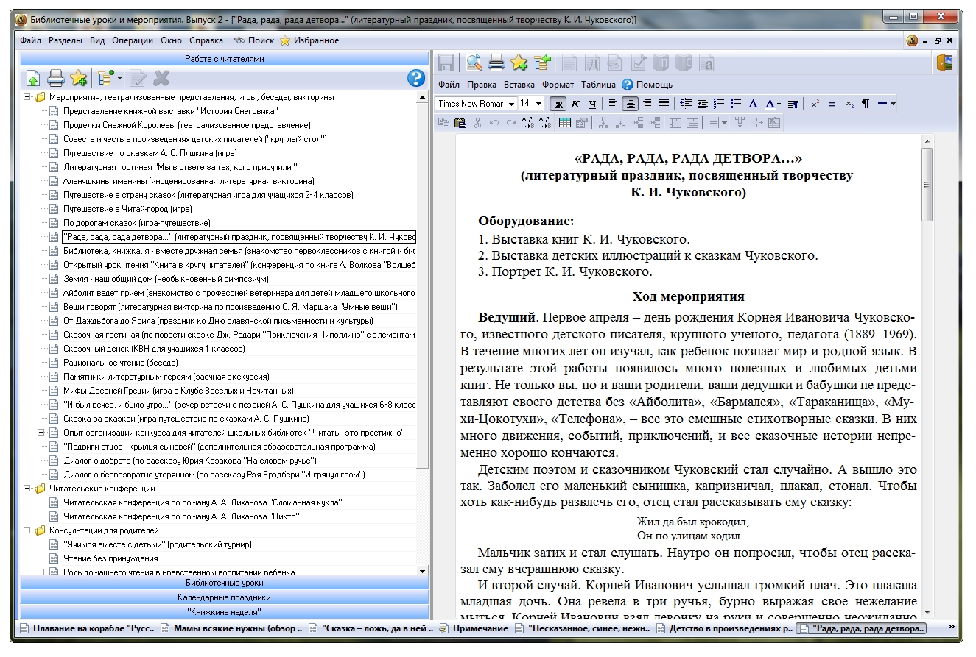The image size is (976, 657).
Task: Click the export document icon in the left toolbar
Action: [33, 78]
